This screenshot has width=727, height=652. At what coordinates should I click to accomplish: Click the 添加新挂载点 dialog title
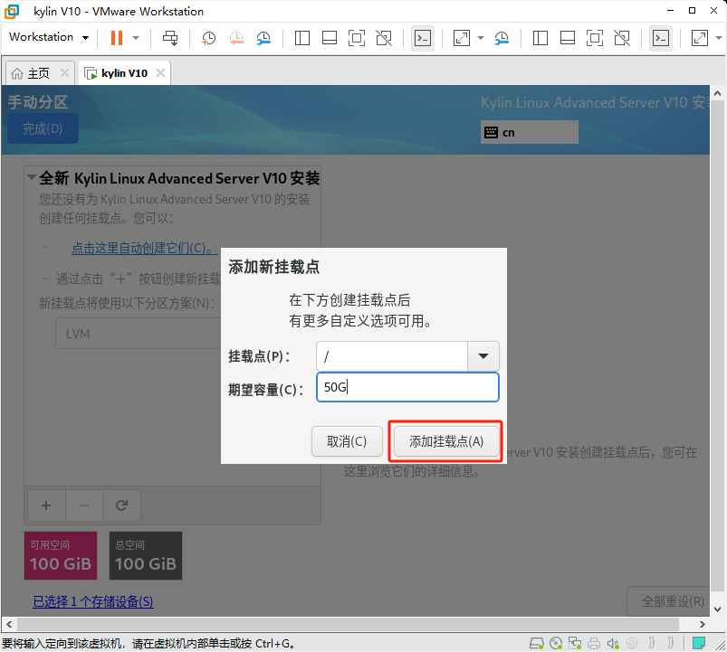click(x=274, y=267)
